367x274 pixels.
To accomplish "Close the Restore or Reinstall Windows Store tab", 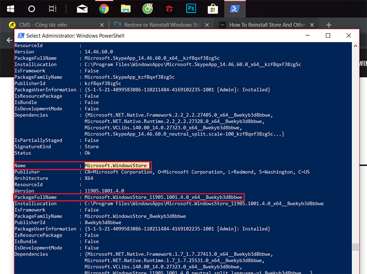I will pyautogui.click(x=207, y=25).
